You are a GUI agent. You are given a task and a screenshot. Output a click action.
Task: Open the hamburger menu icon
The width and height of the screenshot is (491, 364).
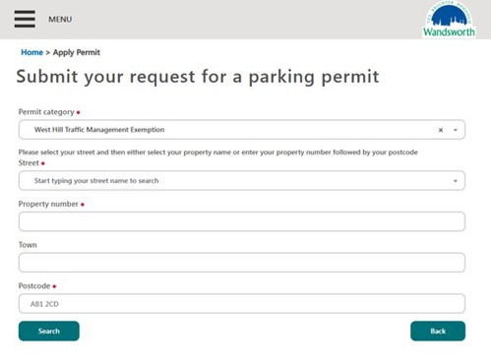(25, 19)
